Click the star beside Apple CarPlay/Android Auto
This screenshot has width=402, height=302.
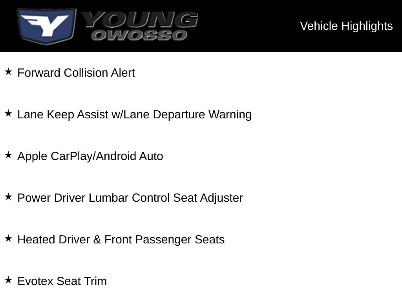[9, 155]
